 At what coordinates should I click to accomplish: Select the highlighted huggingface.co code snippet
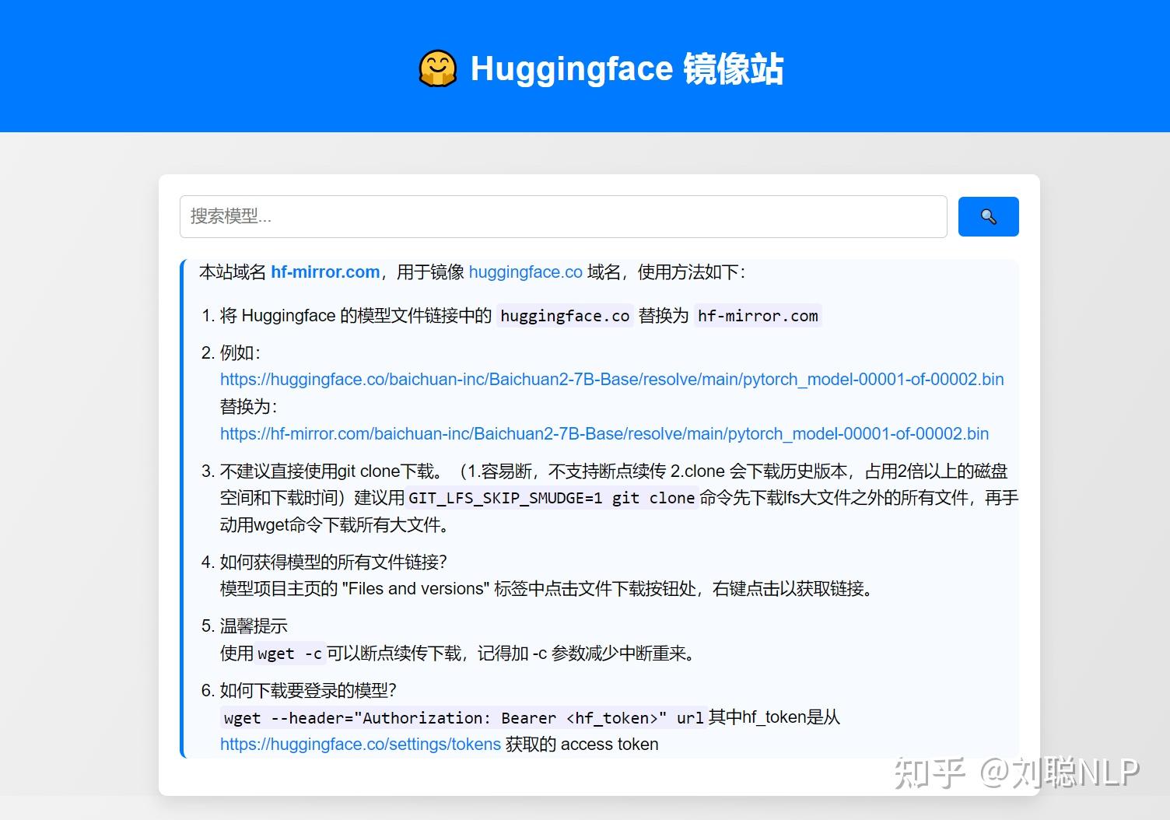click(x=564, y=316)
